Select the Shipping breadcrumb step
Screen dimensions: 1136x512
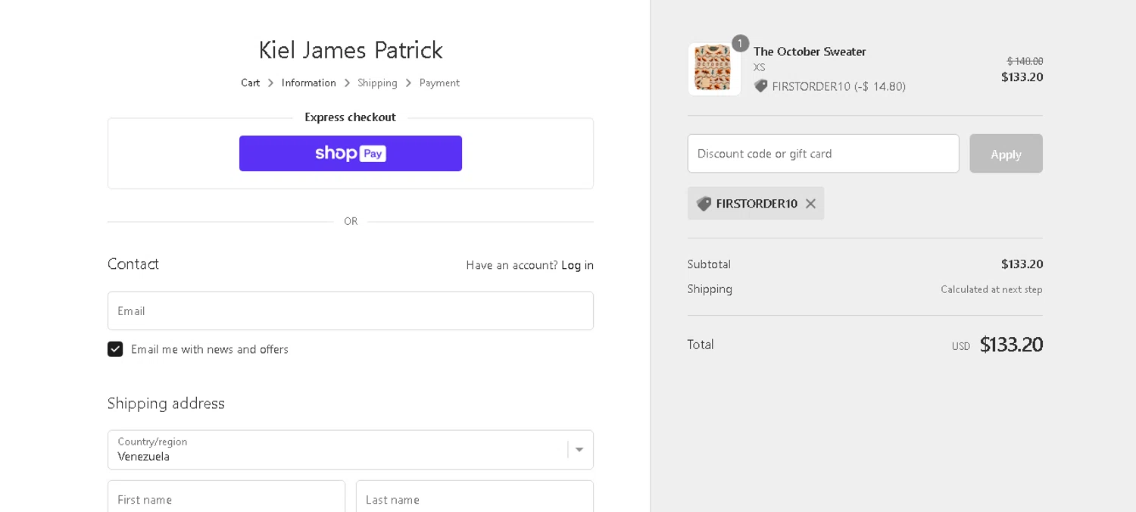point(377,83)
